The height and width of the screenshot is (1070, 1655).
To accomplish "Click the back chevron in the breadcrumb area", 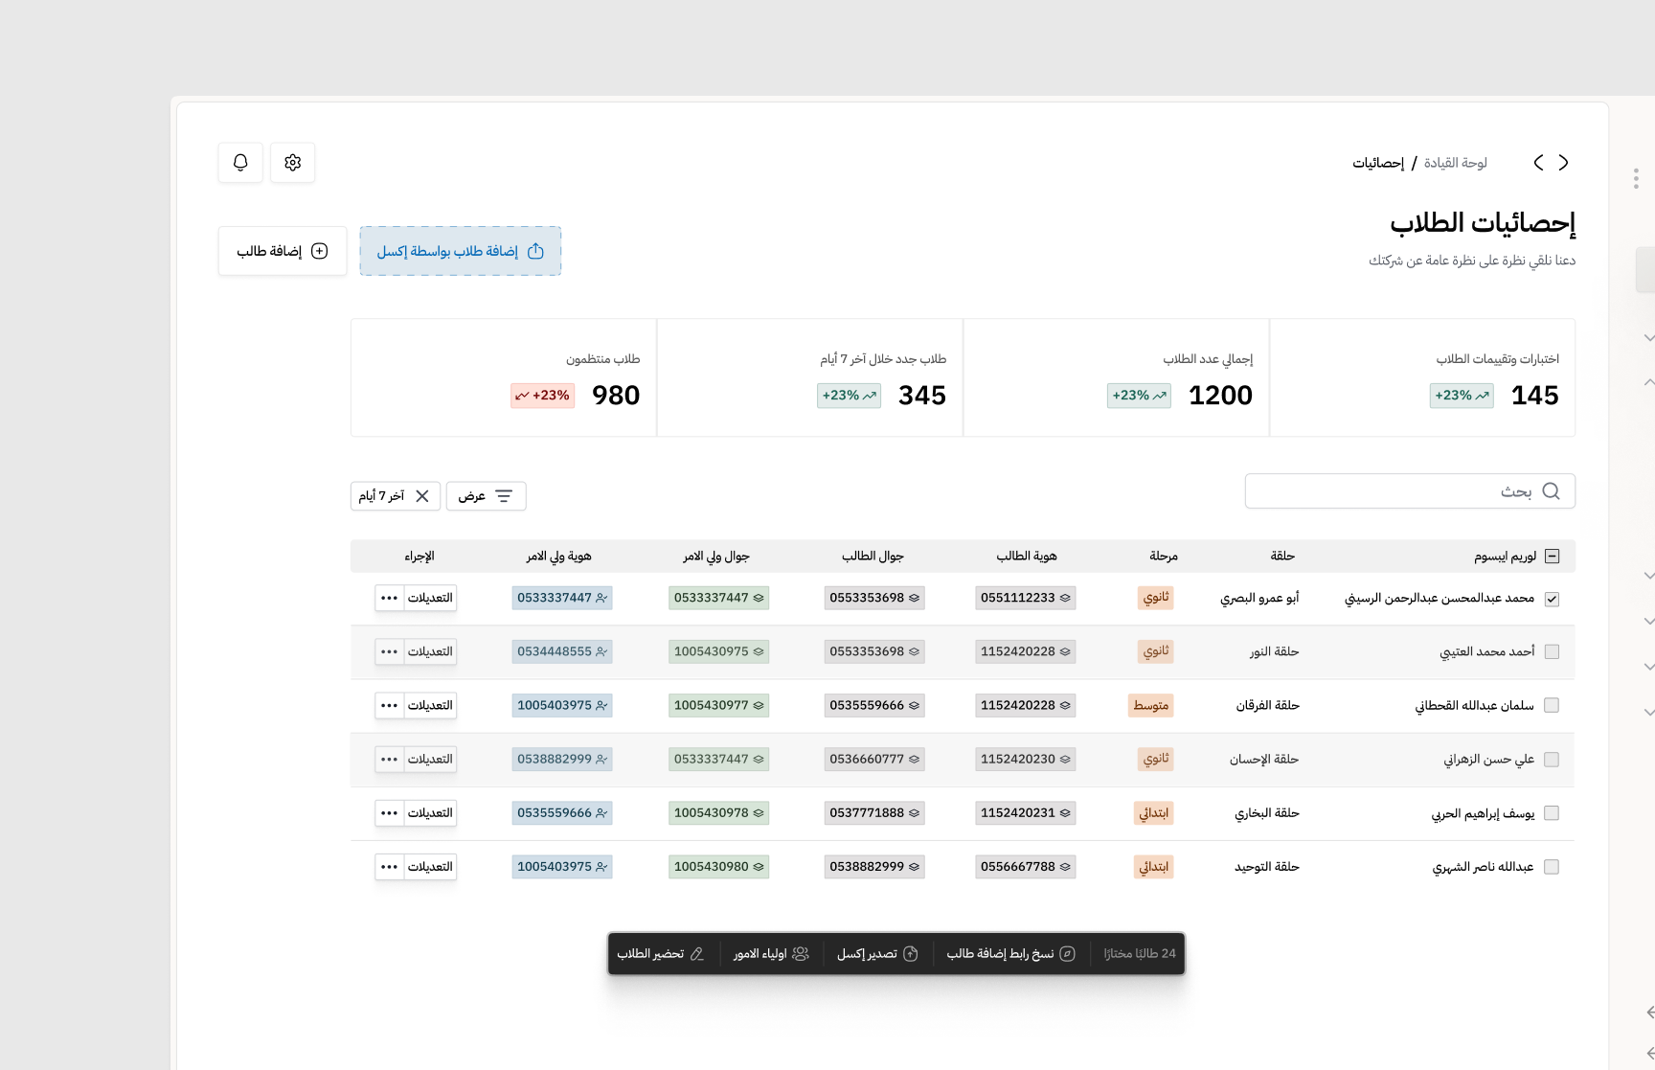I will (x=1565, y=162).
